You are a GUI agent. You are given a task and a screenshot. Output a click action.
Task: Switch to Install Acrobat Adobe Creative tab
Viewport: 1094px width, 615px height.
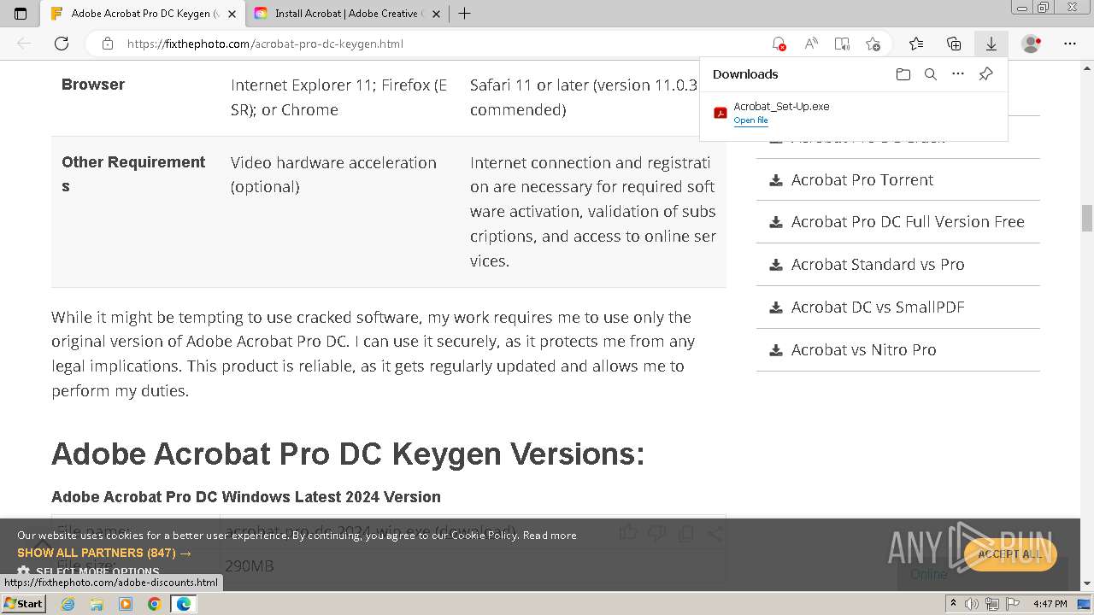(x=346, y=14)
